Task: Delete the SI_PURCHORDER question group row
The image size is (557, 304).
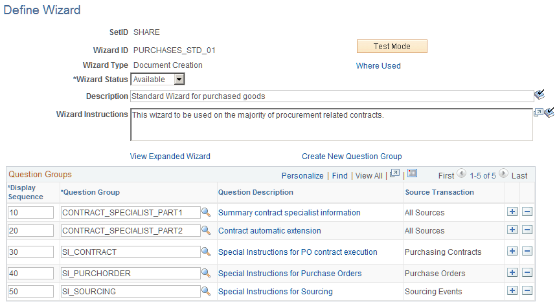Action: [527, 272]
